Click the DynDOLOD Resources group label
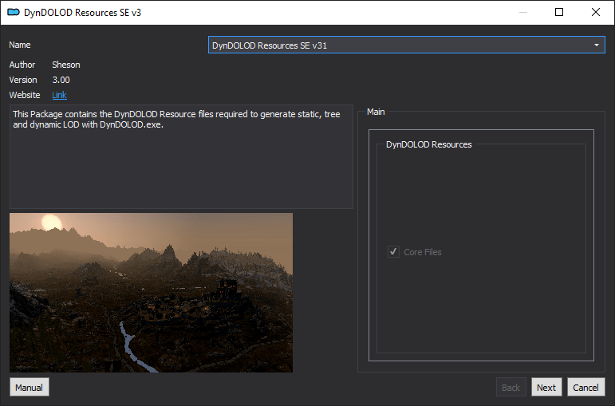Viewport: 615px width, 406px height. pos(428,144)
